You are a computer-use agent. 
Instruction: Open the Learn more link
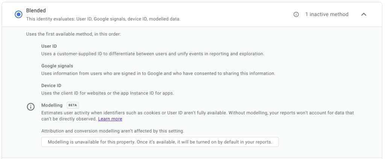pos(110,119)
